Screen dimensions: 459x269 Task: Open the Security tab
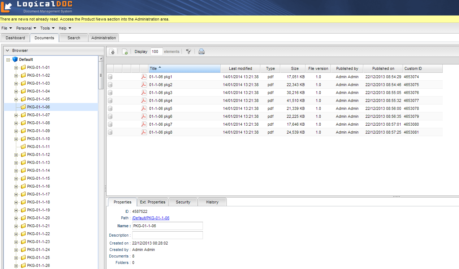coord(183,202)
